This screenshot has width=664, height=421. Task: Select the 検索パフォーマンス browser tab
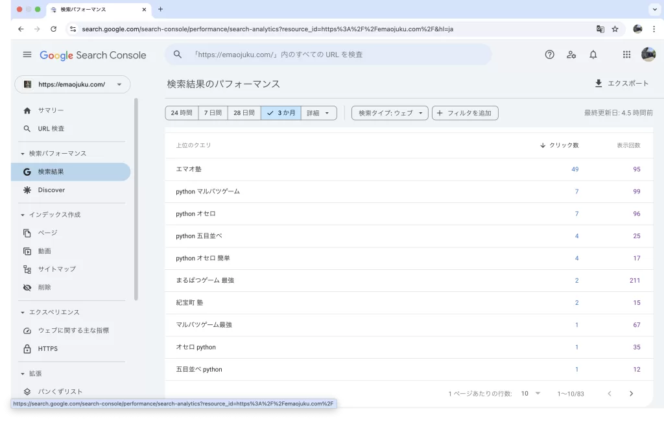[99, 9]
